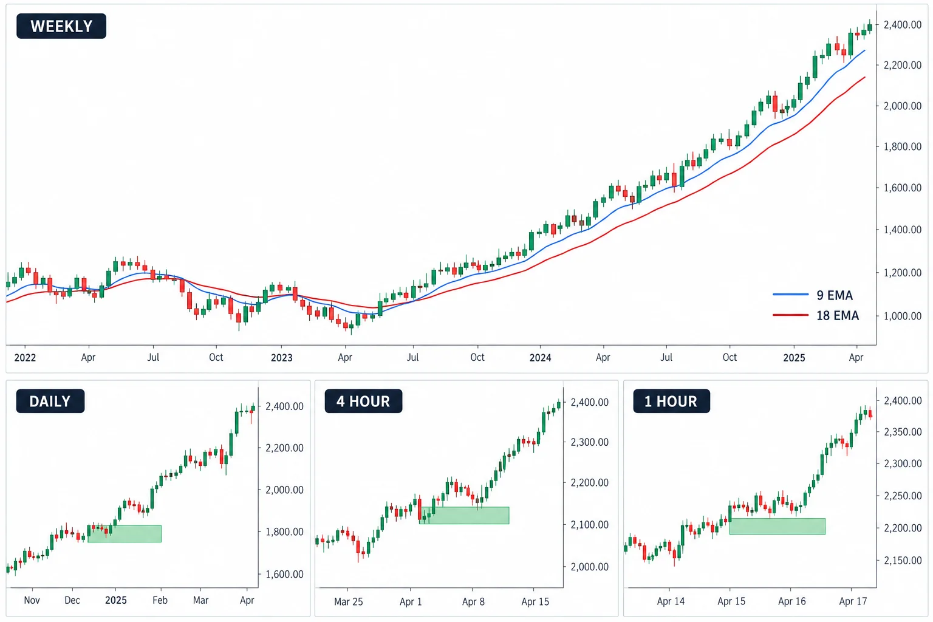Click Apr 1 on the 4 Hour axis
Image resolution: width=933 pixels, height=622 pixels.
tap(411, 601)
